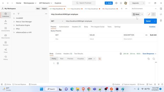Screen dimensions: 164x92
Task: Click the new request tab plus icon
Action: [x=121, y=9]
